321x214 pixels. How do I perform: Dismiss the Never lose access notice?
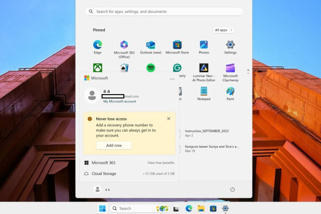(x=169, y=119)
